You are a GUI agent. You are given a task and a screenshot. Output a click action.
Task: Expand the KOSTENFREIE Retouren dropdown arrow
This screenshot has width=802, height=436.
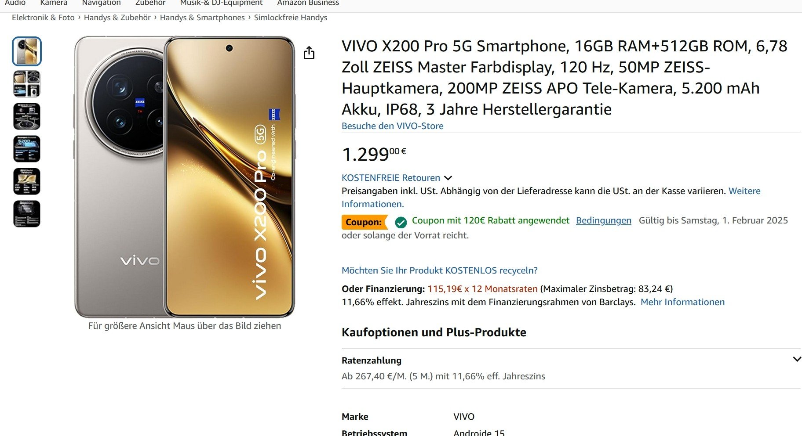pyautogui.click(x=448, y=178)
